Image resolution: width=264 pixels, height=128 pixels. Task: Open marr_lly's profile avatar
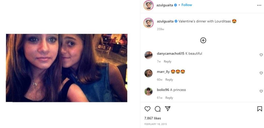tap(148, 73)
